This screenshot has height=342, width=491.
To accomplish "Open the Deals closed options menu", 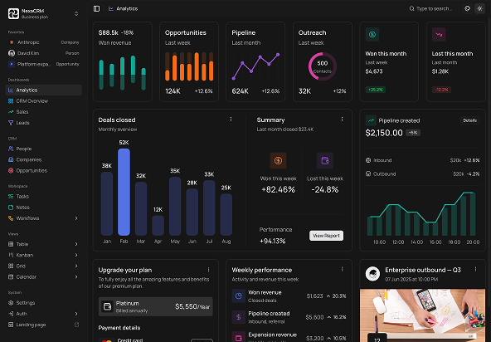I will point(231,120).
